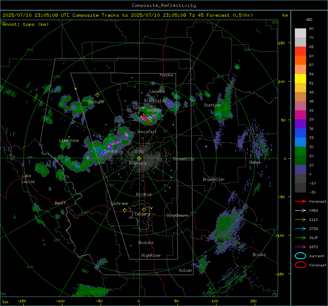Viewport: 328px width, 306px height.
Task: Click the HighRiver city label
Action: point(151,255)
